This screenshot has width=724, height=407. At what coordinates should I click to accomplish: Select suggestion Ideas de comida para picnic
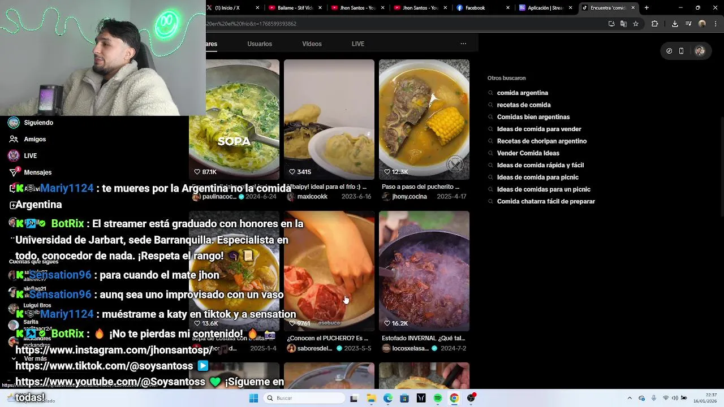538,177
